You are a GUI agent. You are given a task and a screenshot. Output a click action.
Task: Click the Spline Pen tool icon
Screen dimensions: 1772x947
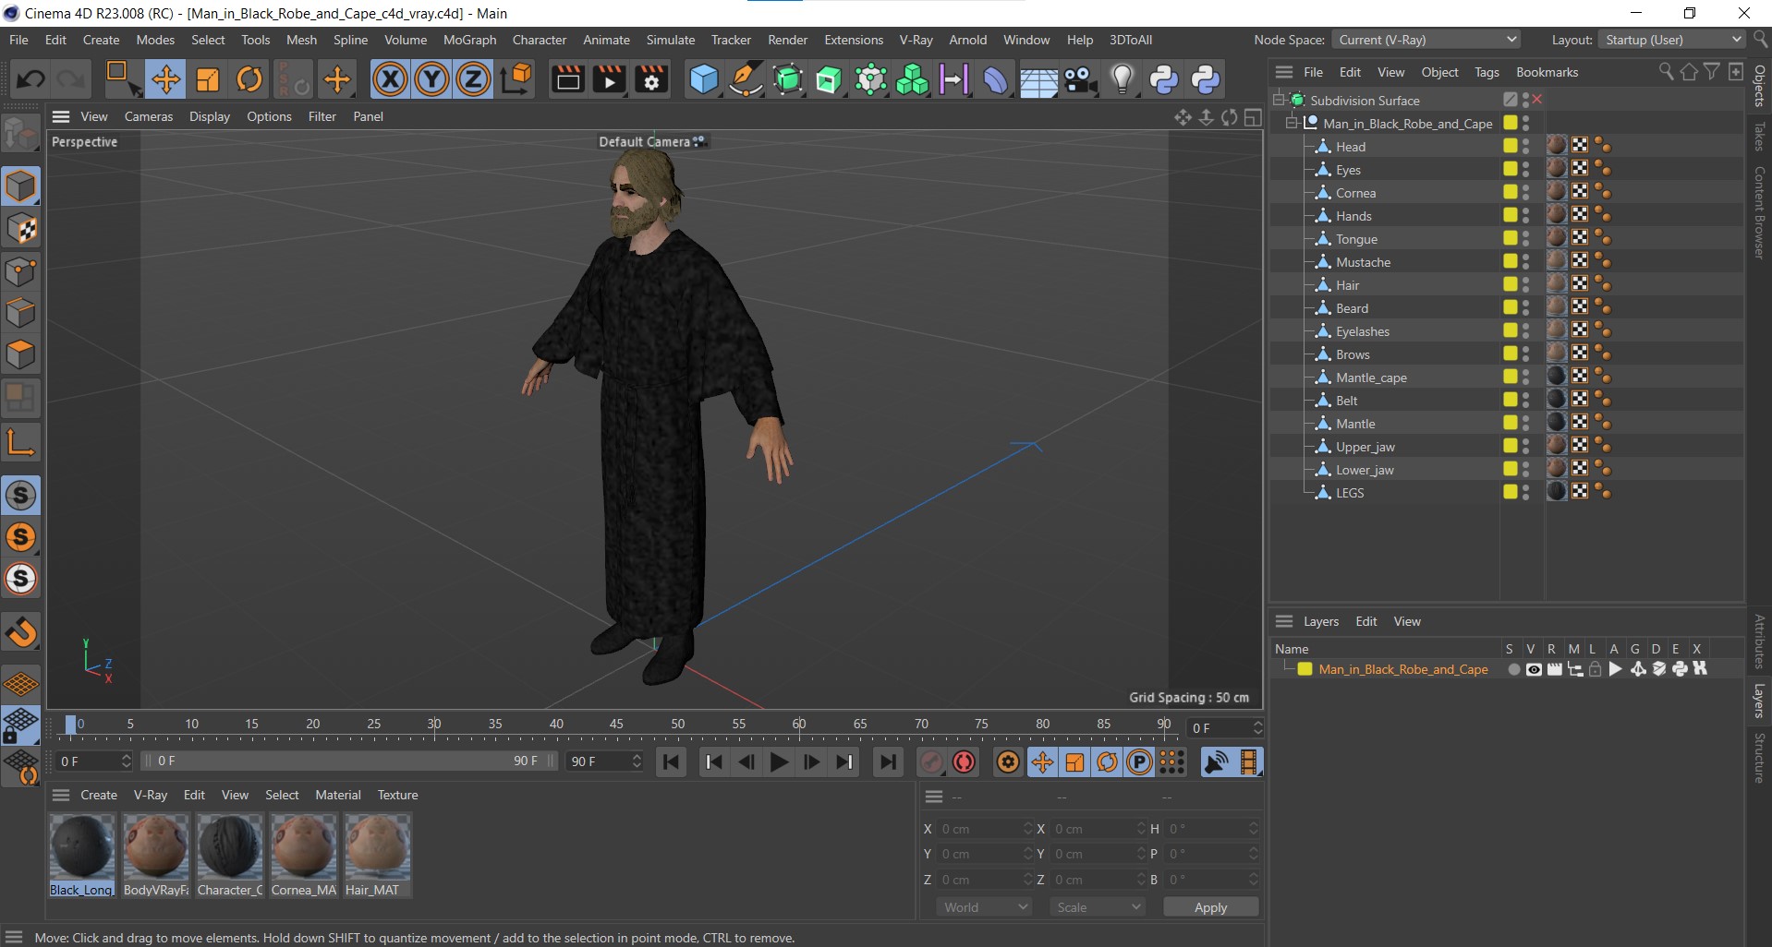tap(746, 79)
